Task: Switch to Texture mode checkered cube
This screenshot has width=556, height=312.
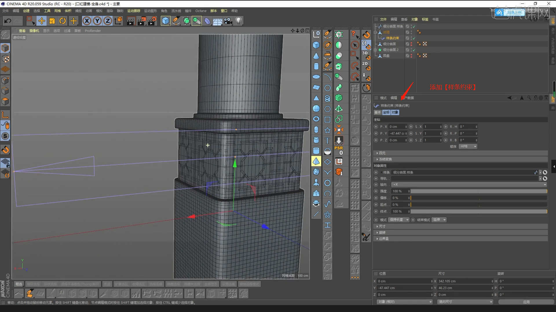Action: 5,59
